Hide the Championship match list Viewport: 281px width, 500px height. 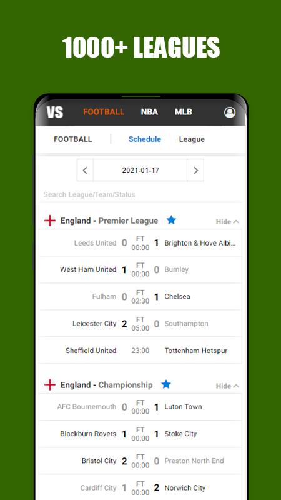[x=227, y=386]
